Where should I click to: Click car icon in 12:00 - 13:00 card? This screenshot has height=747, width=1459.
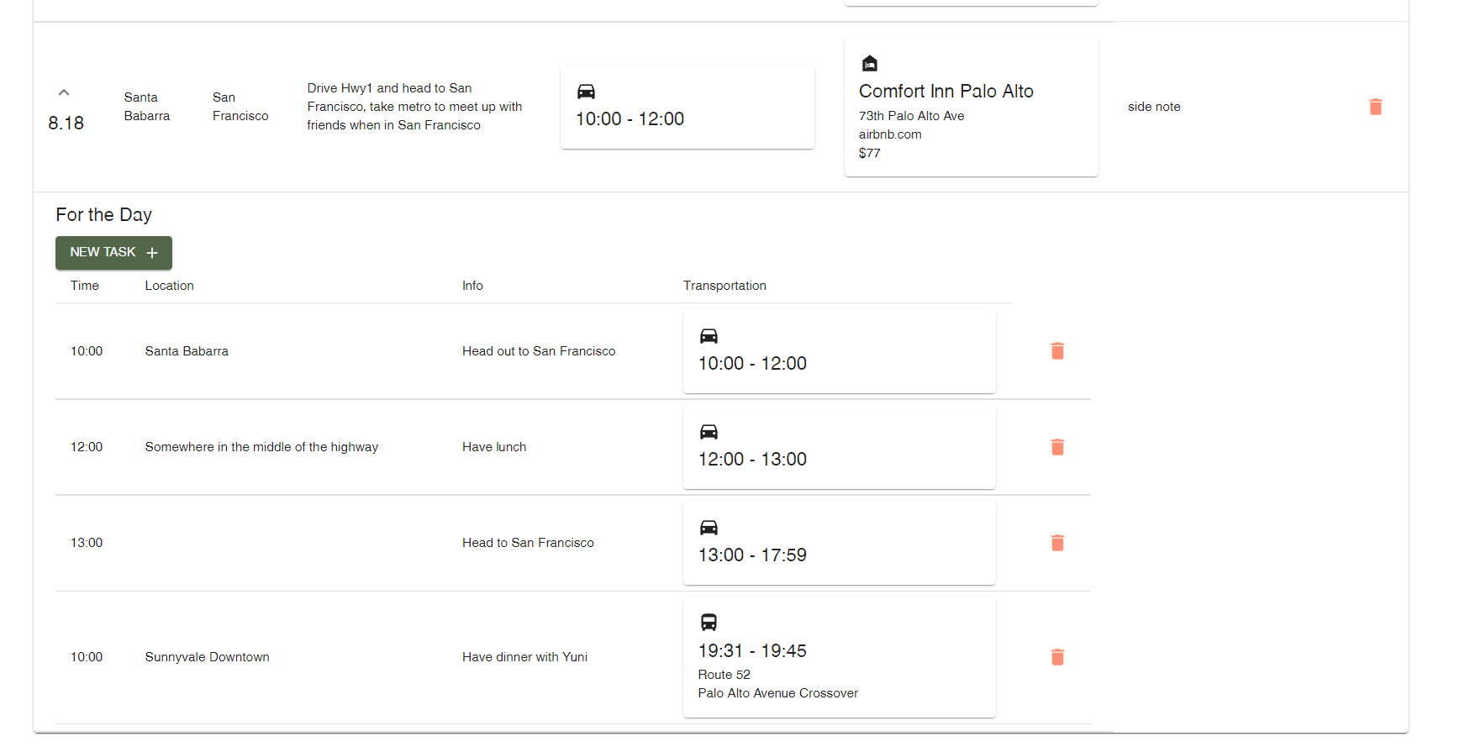pyautogui.click(x=708, y=432)
